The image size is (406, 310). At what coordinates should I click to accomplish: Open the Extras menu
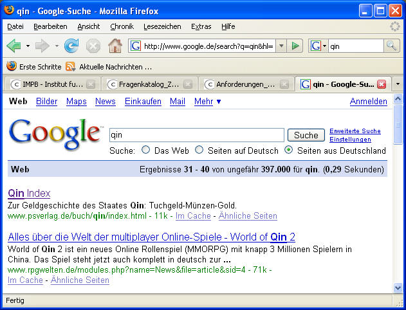[x=201, y=26]
